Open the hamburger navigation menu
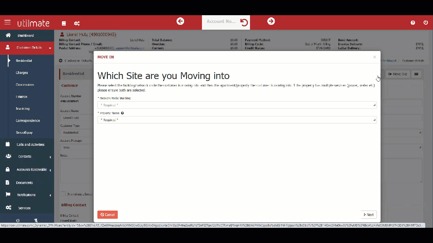The height and width of the screenshot is (243, 433). [7, 22]
